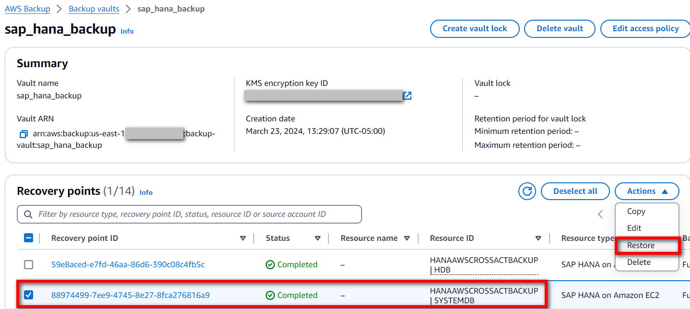
Task: Click the Delete vault button
Action: 560,28
